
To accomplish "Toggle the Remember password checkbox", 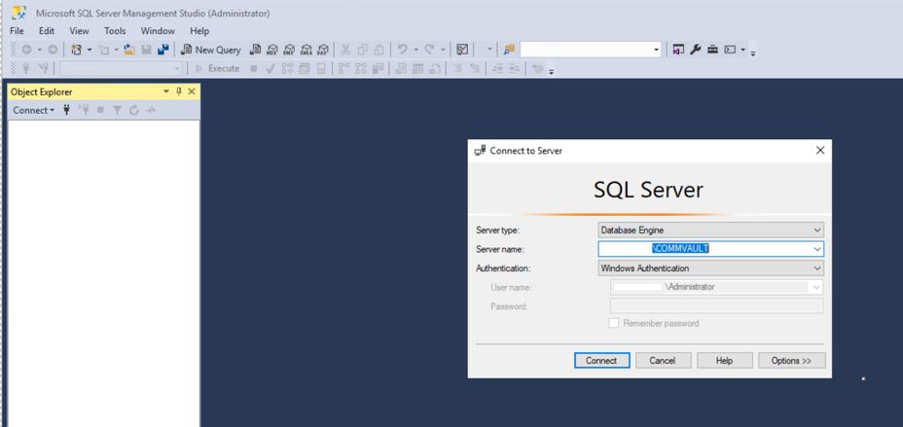I will 613,324.
